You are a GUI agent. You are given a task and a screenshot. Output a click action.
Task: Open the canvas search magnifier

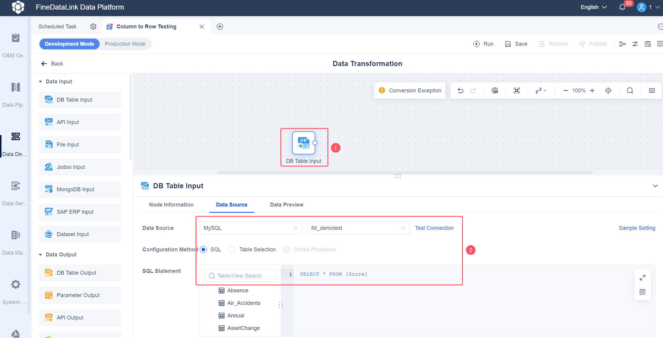(630, 90)
